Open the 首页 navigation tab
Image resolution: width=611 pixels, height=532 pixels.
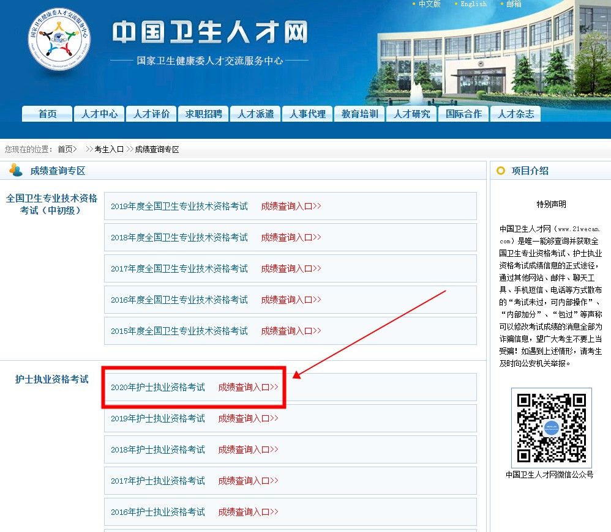coord(47,114)
